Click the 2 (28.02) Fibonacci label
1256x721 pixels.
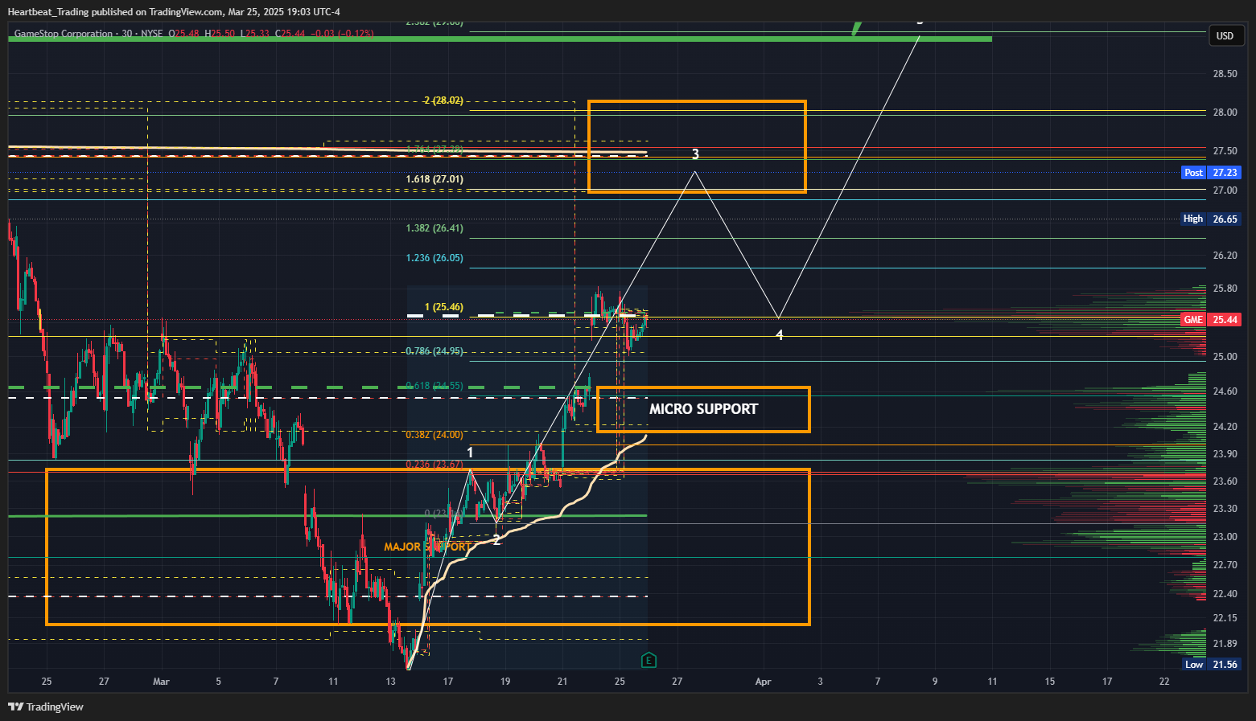[x=443, y=100]
